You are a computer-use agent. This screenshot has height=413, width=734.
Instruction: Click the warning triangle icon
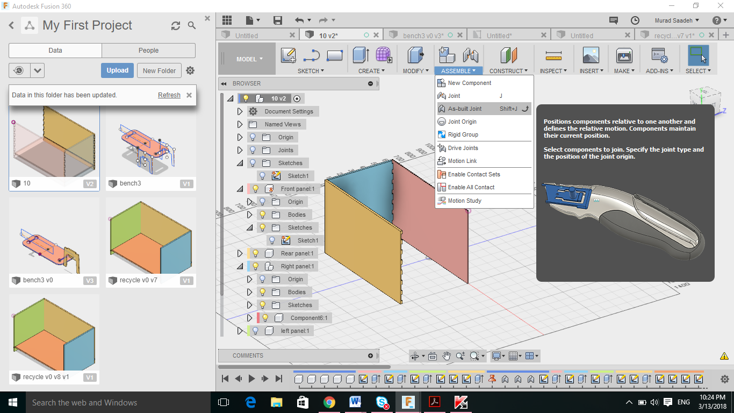pos(724,356)
